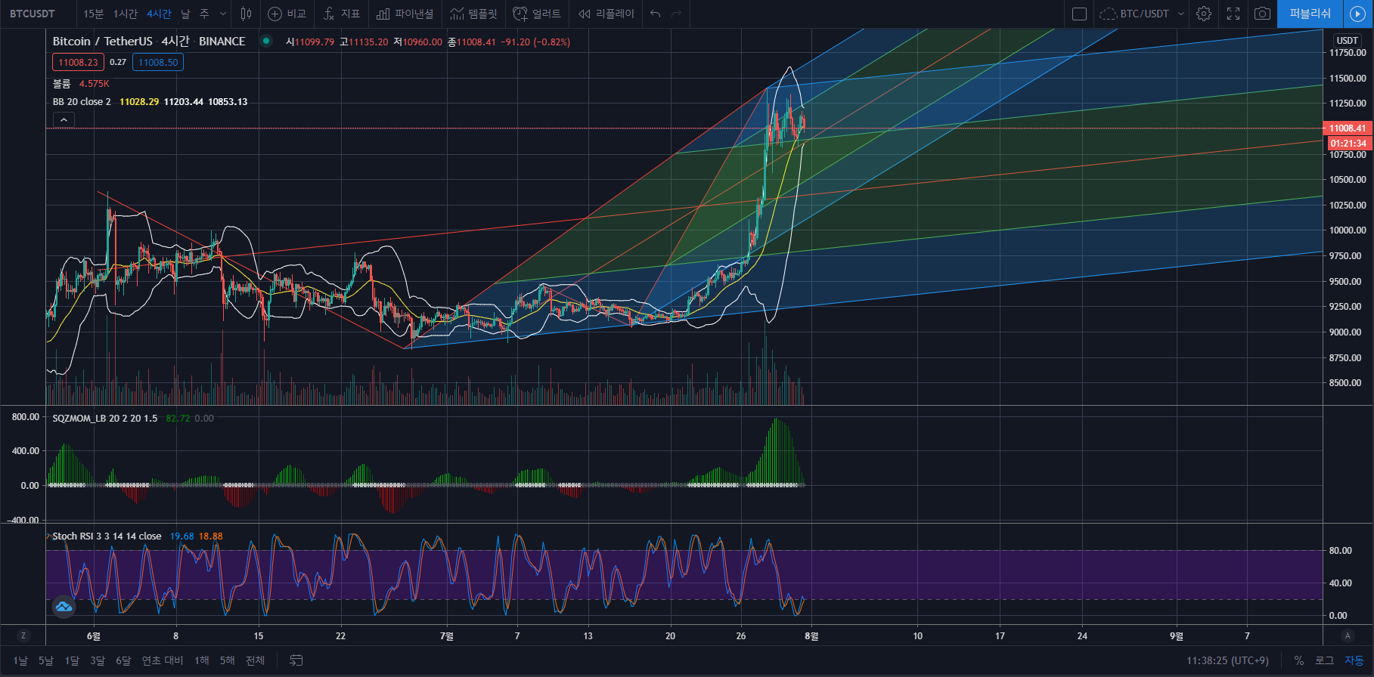Set the range to 1달
Image resolution: width=1374 pixels, height=677 pixels.
pyautogui.click(x=72, y=660)
